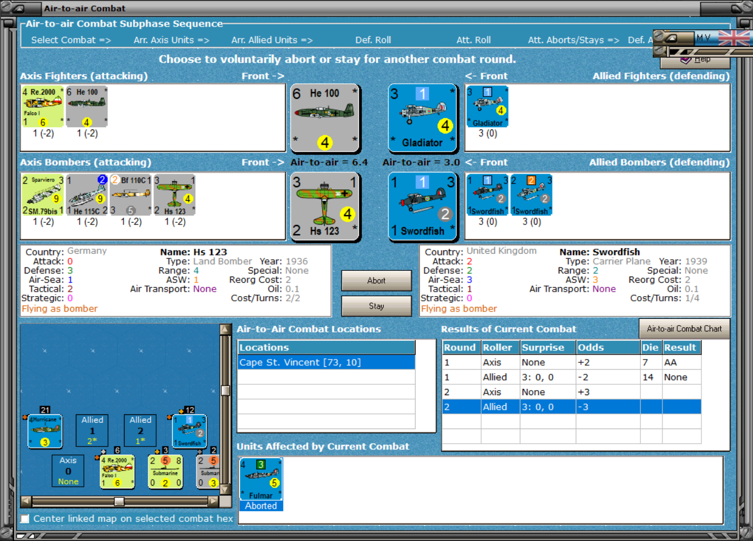Select Swordfish counter with orange 2 badge in Allied Bombers
The width and height of the screenshot is (753, 541).
pyautogui.click(x=531, y=195)
